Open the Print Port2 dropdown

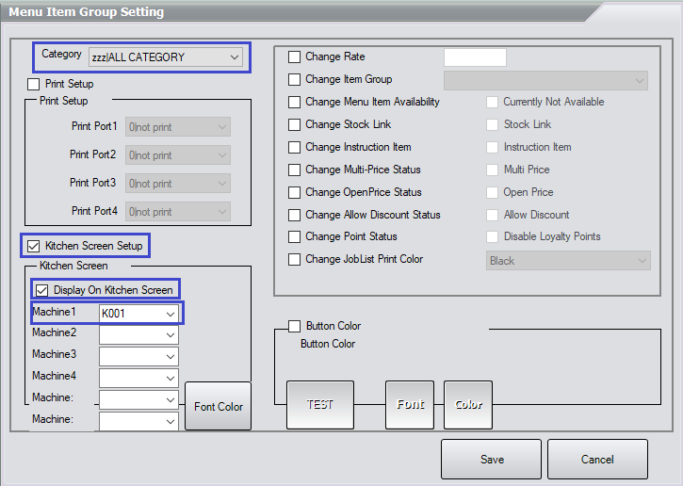click(x=178, y=155)
